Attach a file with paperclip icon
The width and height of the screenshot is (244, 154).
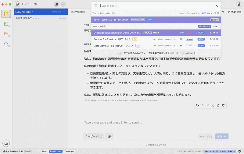tap(109, 136)
